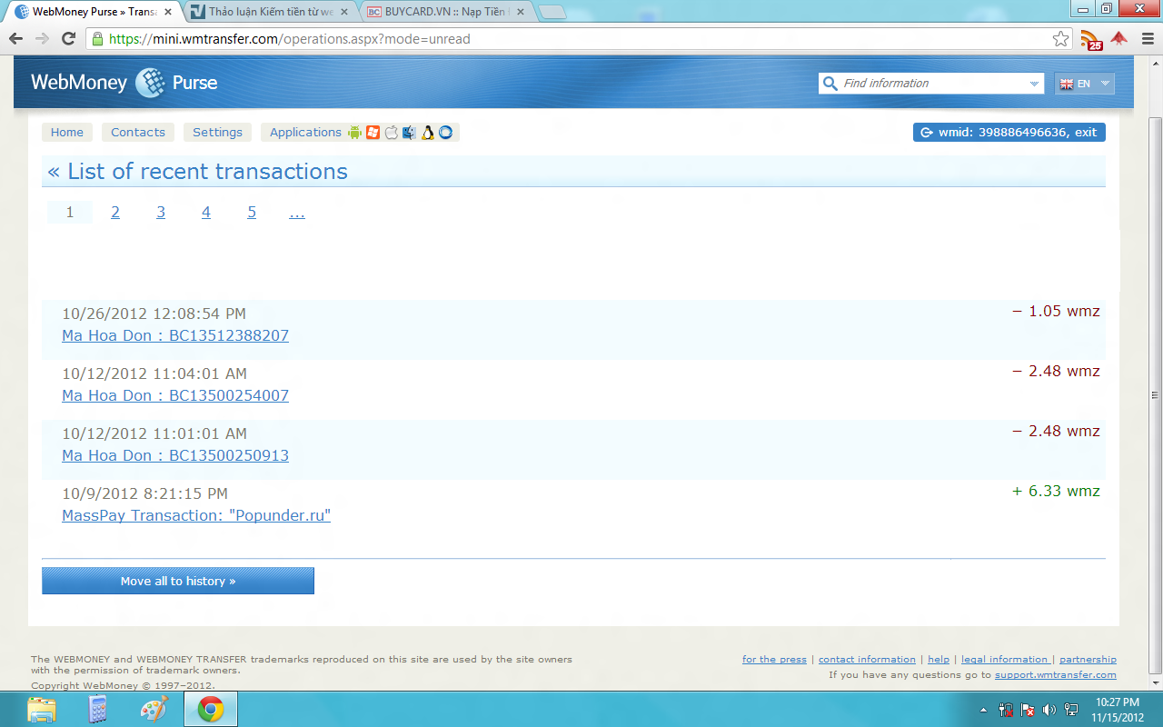Click the Chrome taskbar icon

point(211,709)
